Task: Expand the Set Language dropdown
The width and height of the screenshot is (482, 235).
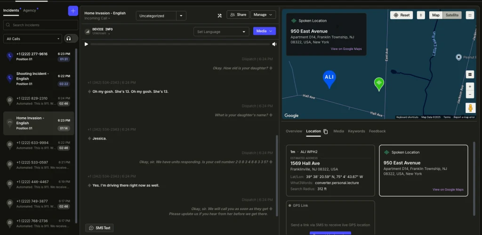Action: (x=221, y=32)
